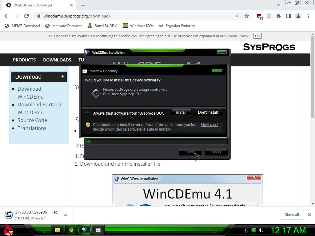Image resolution: width=315 pixels, height=236 pixels.
Task: Show hidden tray icons arrow
Action: [x=246, y=230]
